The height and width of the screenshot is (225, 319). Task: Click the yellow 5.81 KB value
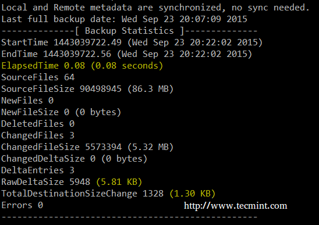(x=119, y=182)
